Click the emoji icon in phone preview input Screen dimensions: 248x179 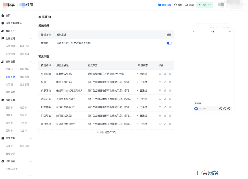point(224,108)
